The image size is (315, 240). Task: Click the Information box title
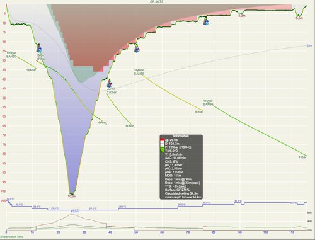pyautogui.click(x=181, y=136)
